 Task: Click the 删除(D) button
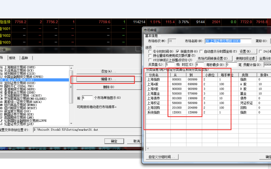coord(109,87)
